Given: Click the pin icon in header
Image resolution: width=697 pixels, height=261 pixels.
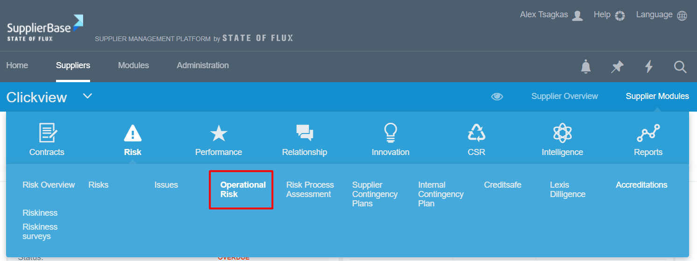Looking at the screenshot, I should (x=617, y=67).
